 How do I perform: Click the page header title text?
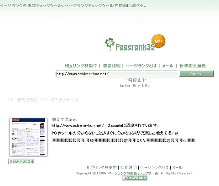(73, 5)
